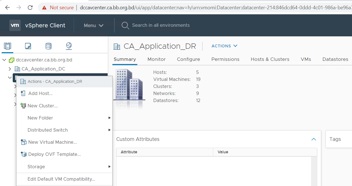The height and width of the screenshot is (186, 352).
Task: Click the Datastores: label in the summary
Action: click(166, 100)
